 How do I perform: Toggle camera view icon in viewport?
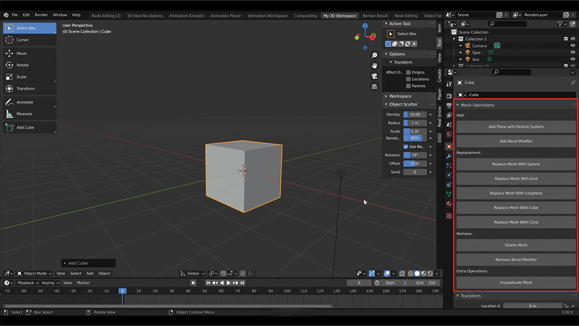374,76
